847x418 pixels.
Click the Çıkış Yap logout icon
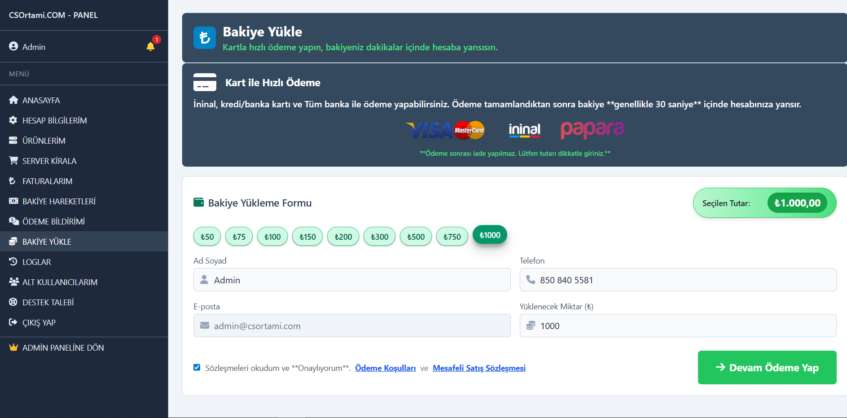[x=13, y=322]
